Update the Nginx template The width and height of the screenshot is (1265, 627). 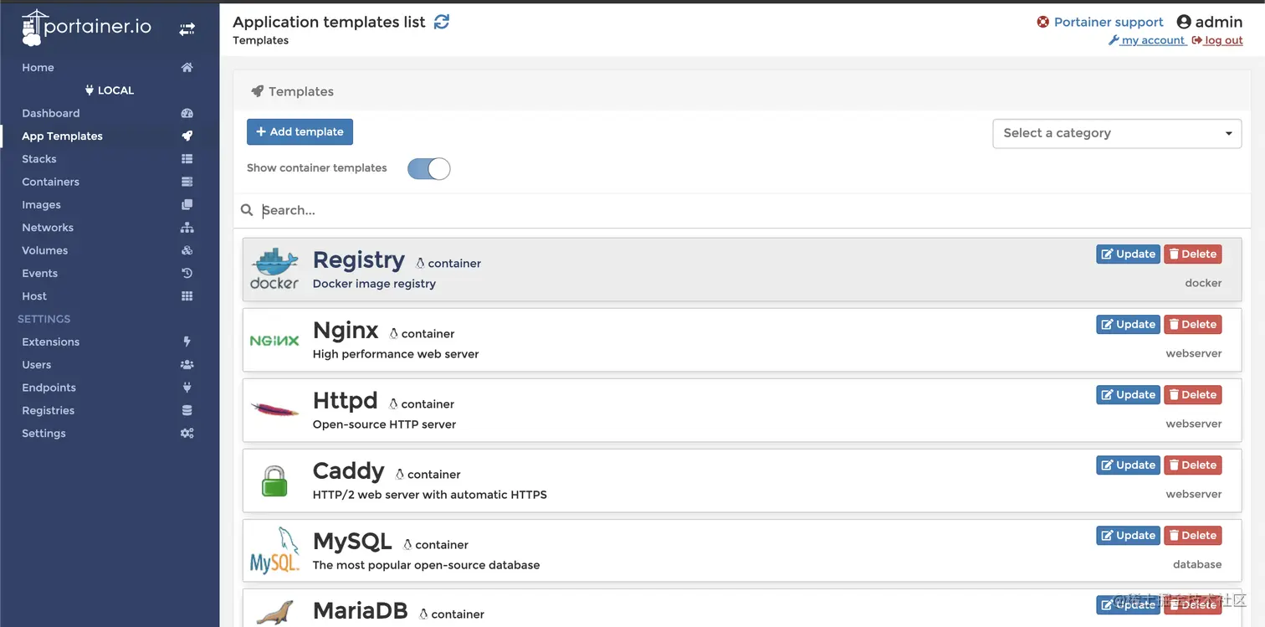pos(1128,325)
